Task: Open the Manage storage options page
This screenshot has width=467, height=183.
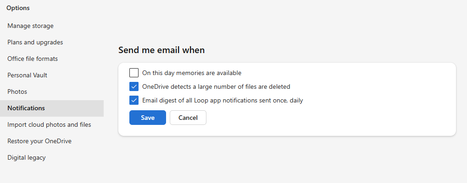Action: 30,26
